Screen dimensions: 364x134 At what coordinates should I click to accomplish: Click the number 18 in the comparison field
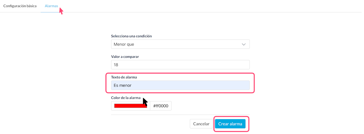(x=116, y=65)
